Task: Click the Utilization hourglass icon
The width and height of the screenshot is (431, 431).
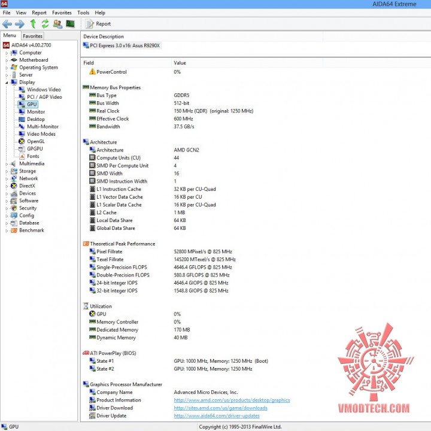Action: (86, 306)
